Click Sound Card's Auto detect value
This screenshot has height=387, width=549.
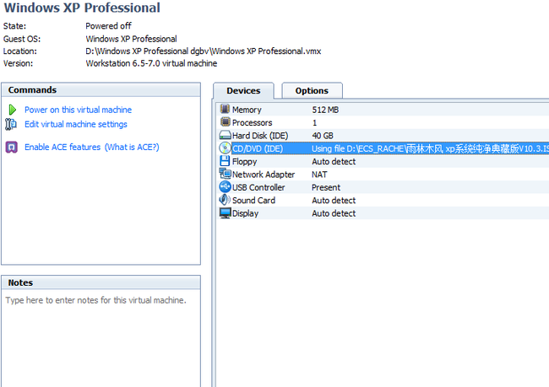334,201
